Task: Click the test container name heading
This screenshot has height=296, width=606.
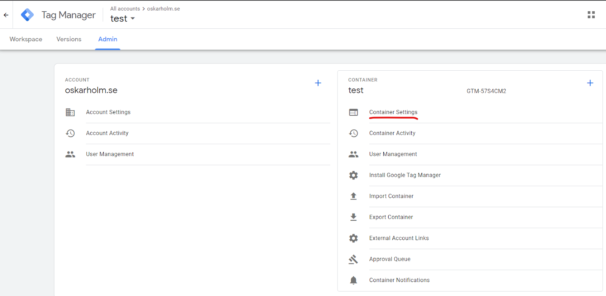Action: tap(356, 90)
